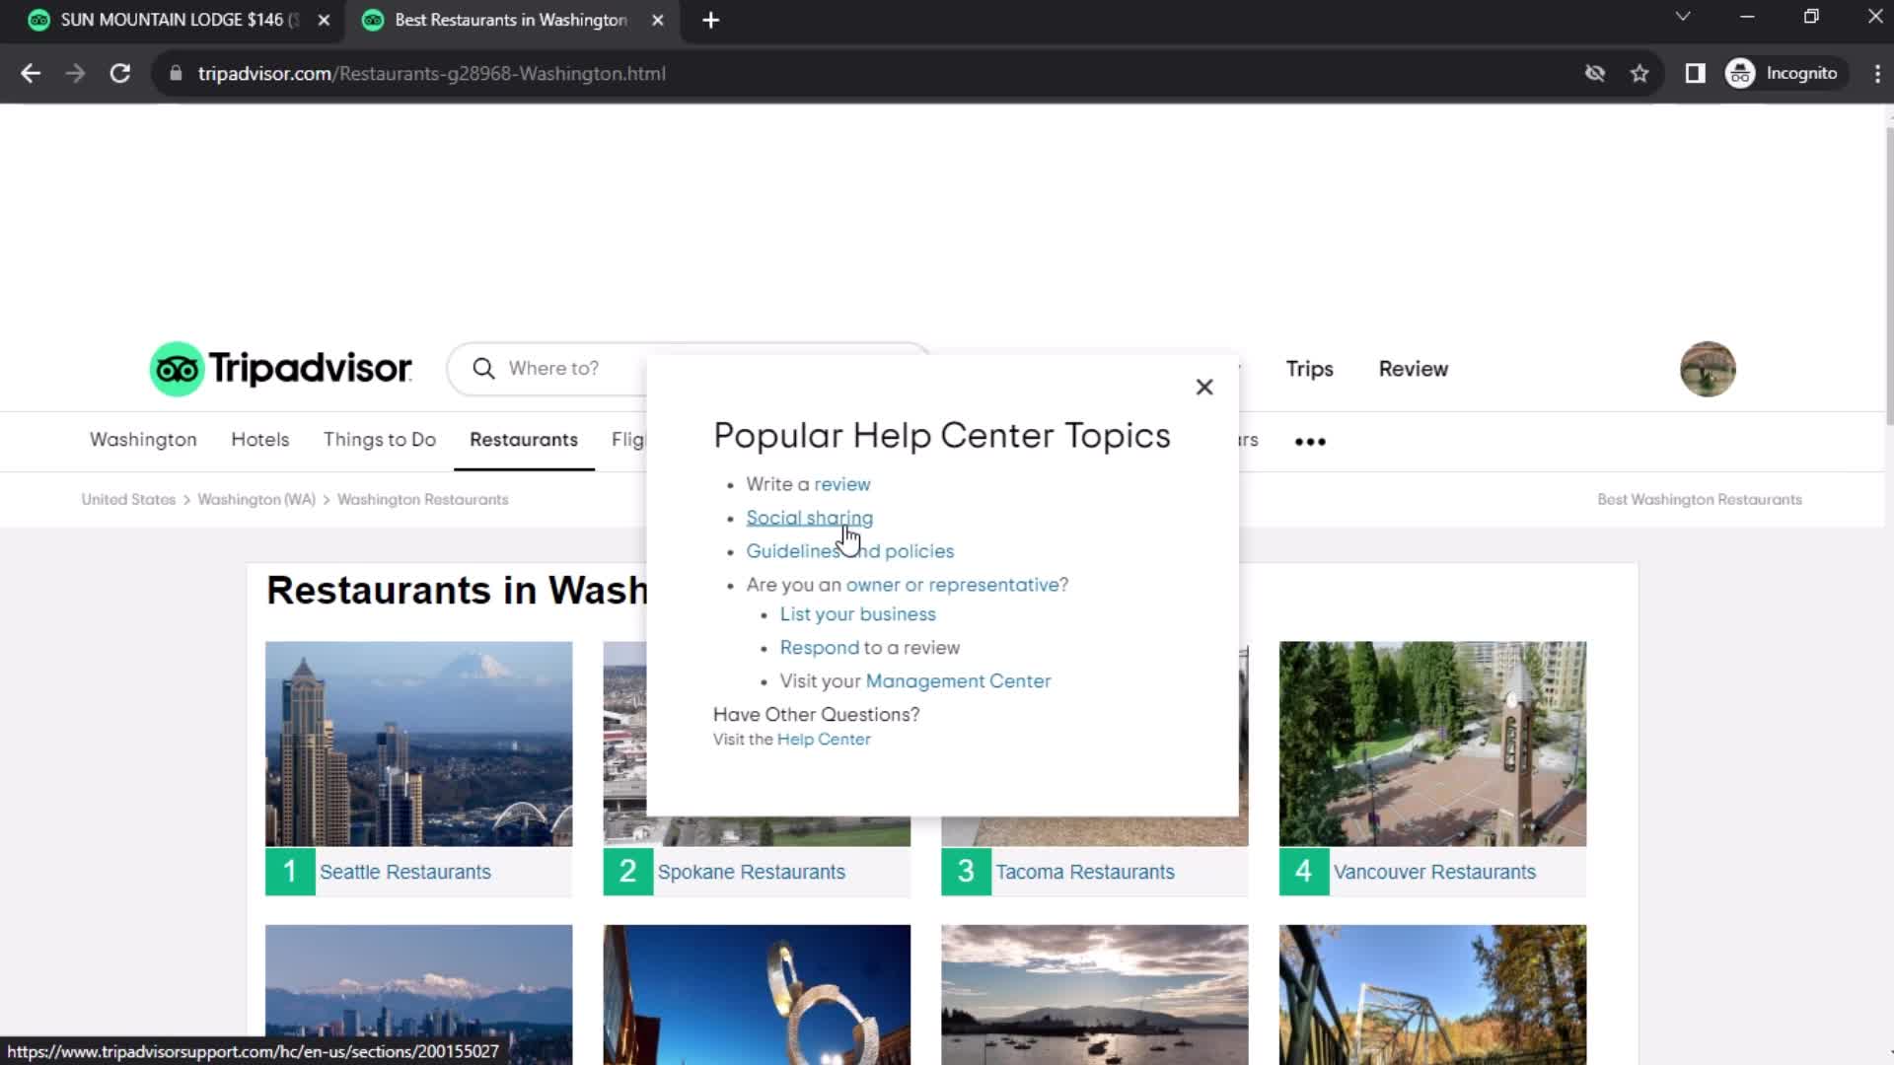Open the overflow menu with three dots

[1313, 440]
